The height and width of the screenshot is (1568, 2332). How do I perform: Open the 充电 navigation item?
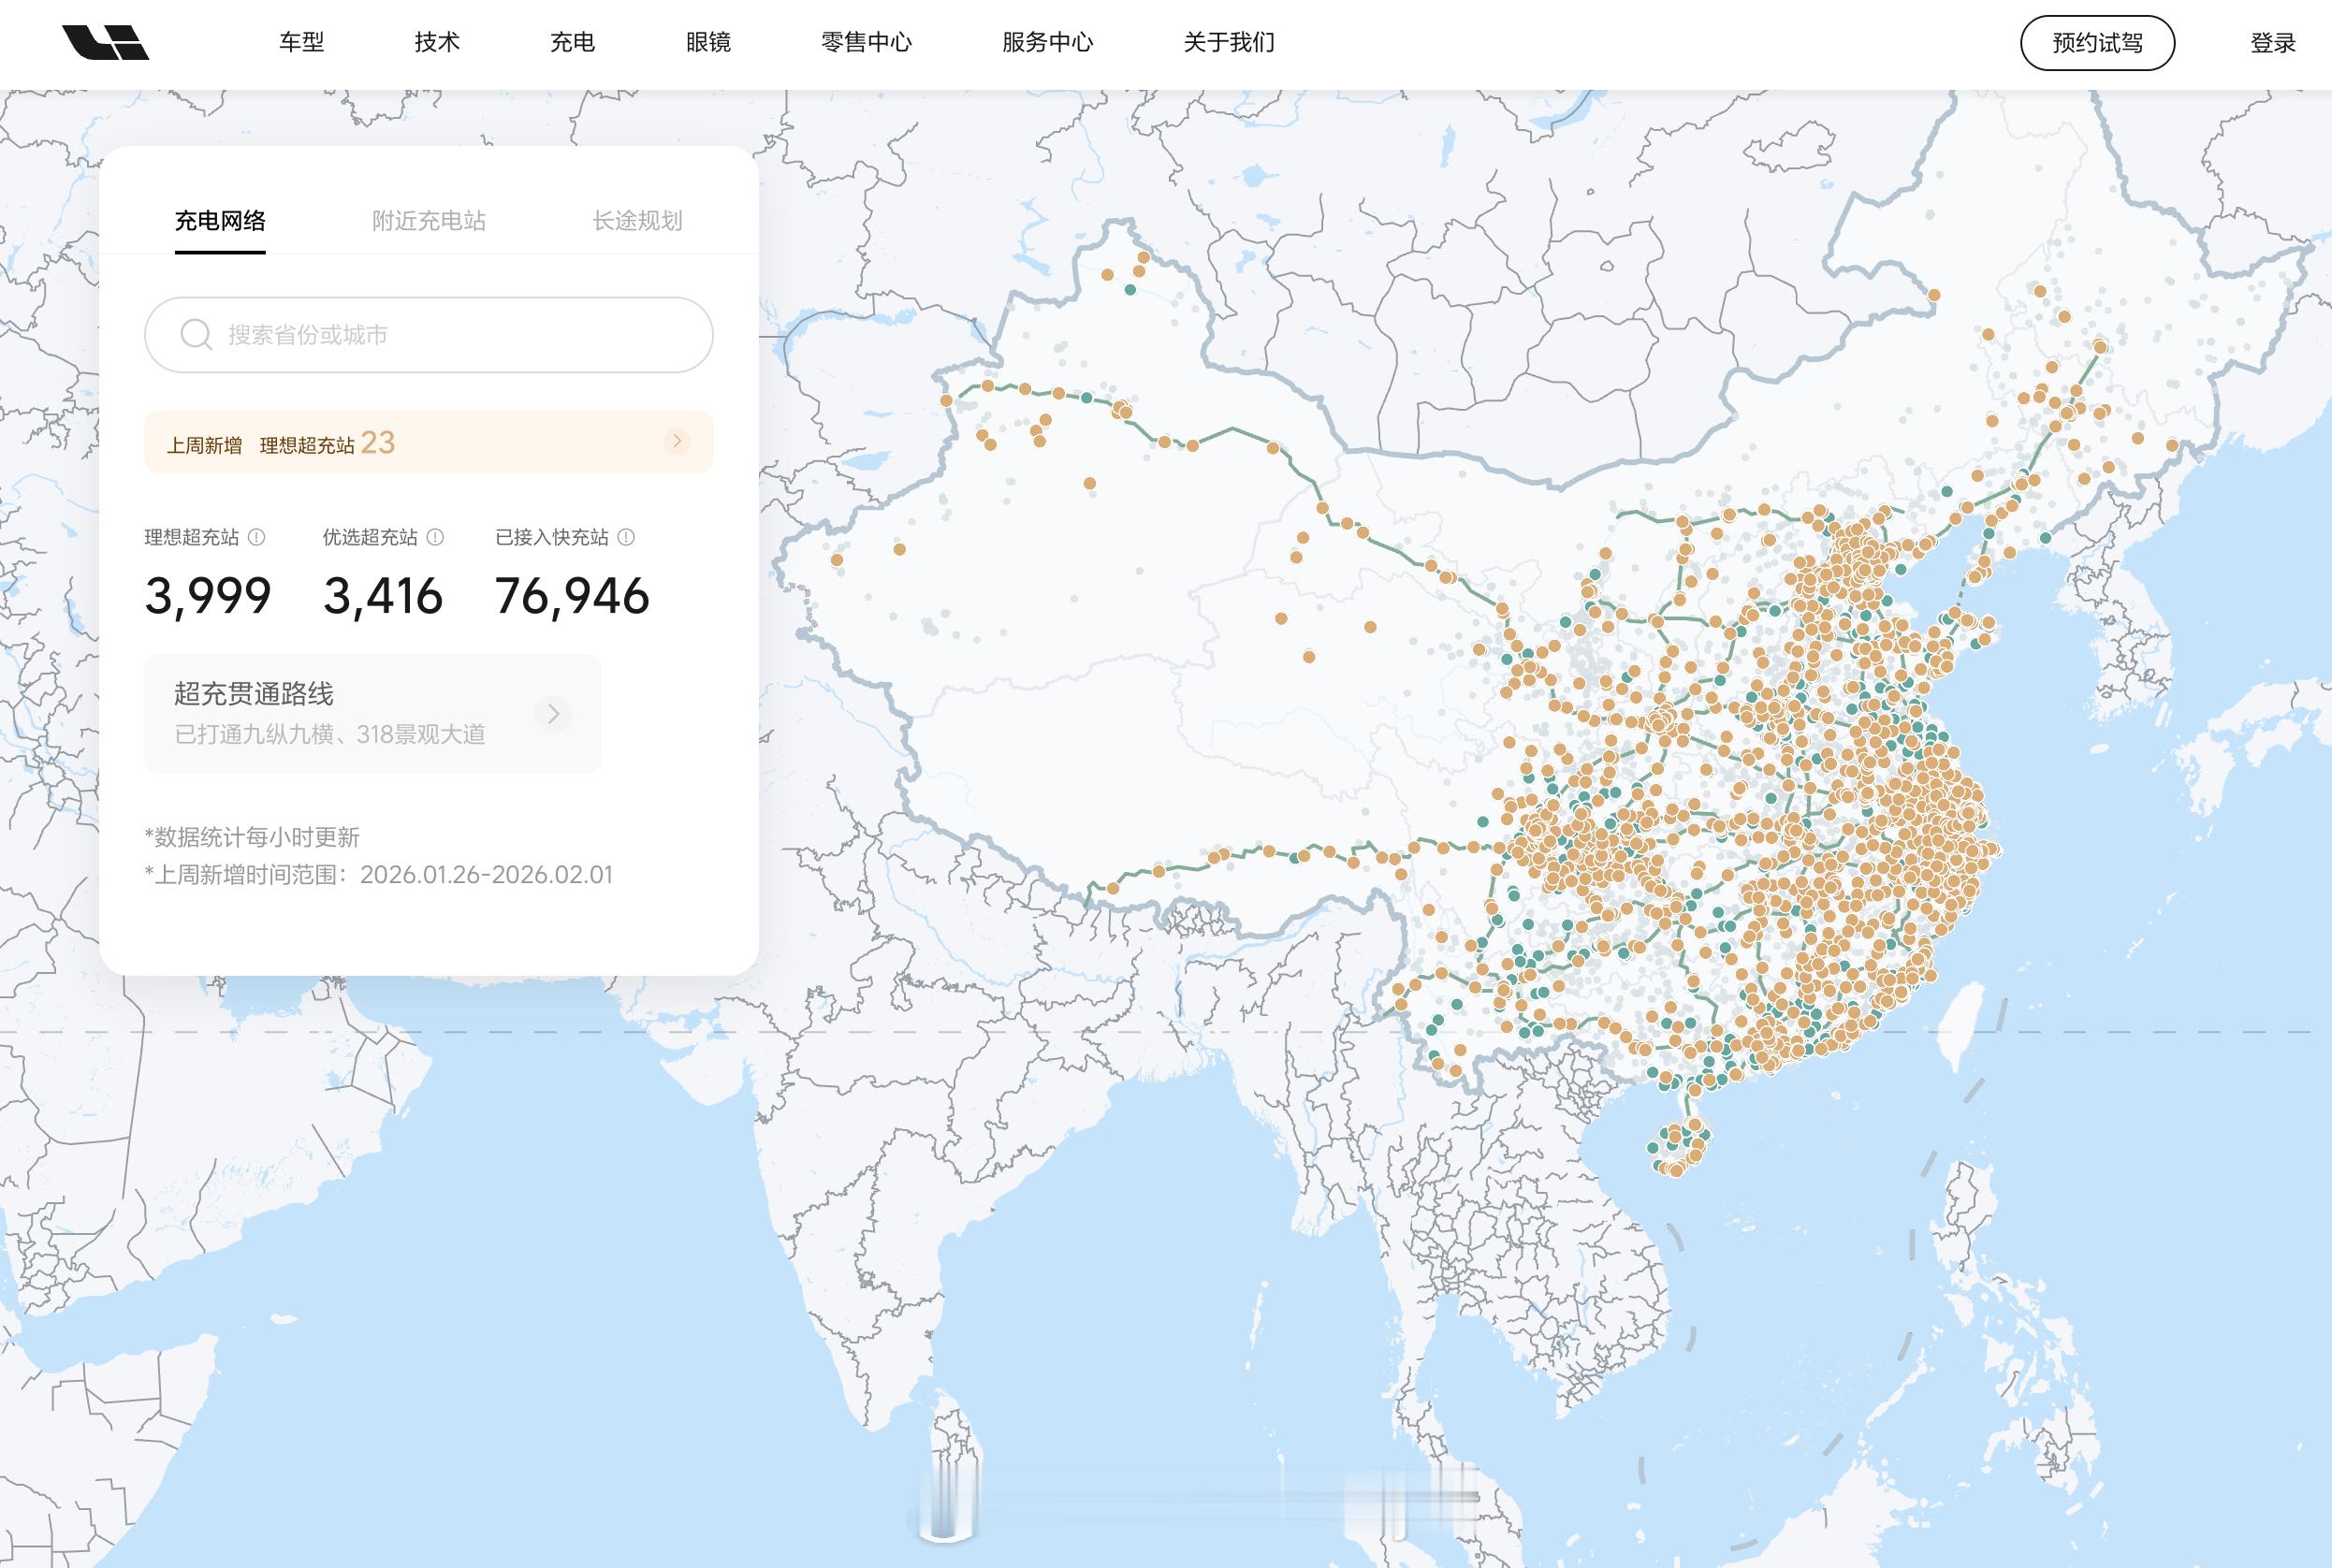tap(572, 43)
